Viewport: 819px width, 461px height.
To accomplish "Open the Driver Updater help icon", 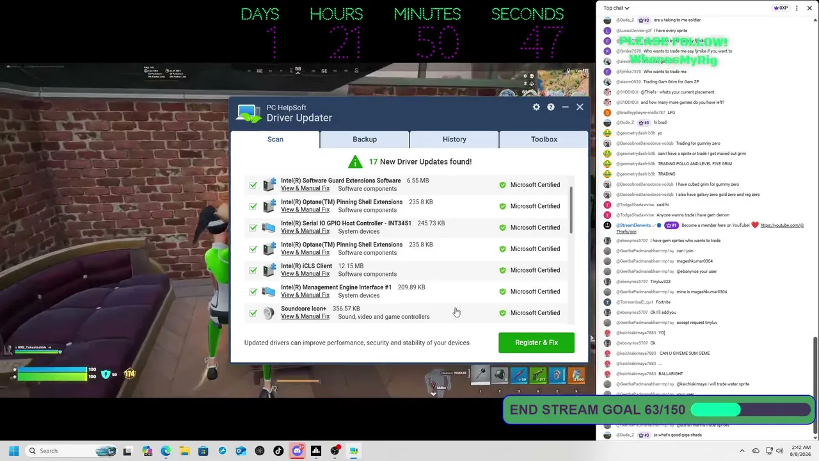I will (x=551, y=107).
